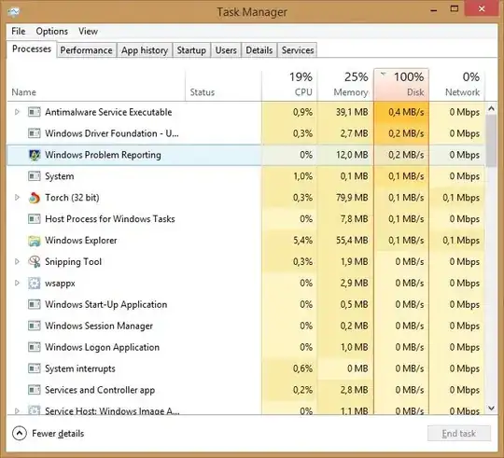Select the Host Process for Windows Tasks row
Image resolution: width=504 pixels, height=458 pixels.
[245, 218]
